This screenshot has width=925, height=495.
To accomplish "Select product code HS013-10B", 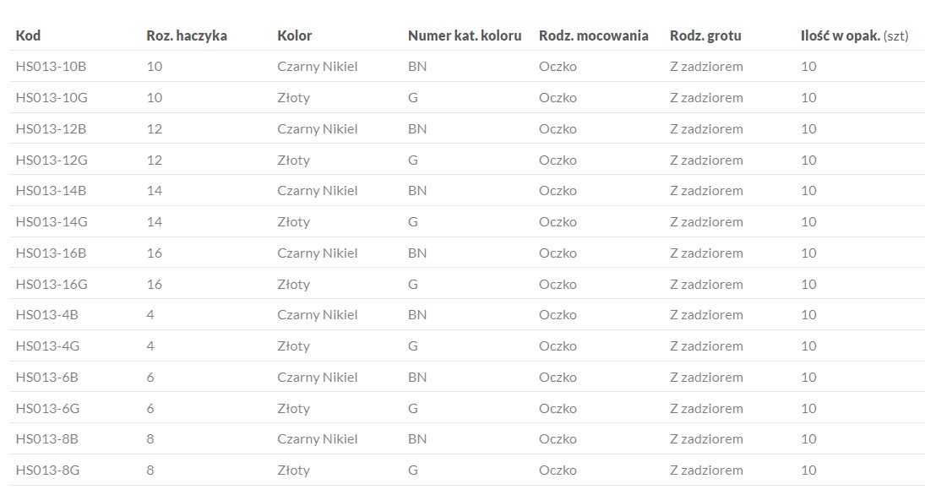I will [x=51, y=66].
